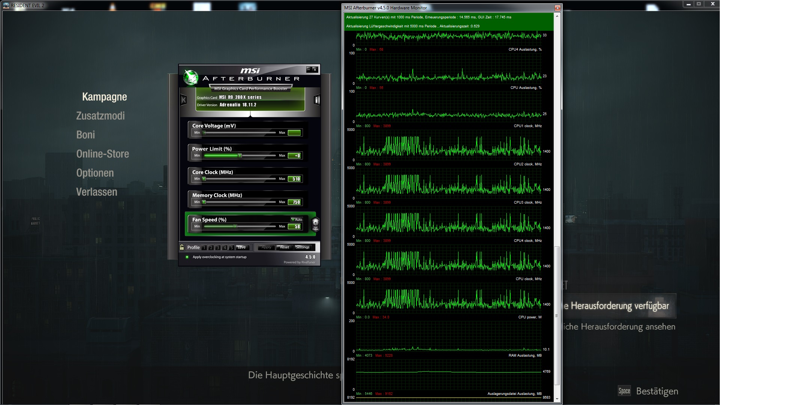The height and width of the screenshot is (405, 797).
Task: Select profile slot 4
Action: pyautogui.click(x=225, y=247)
